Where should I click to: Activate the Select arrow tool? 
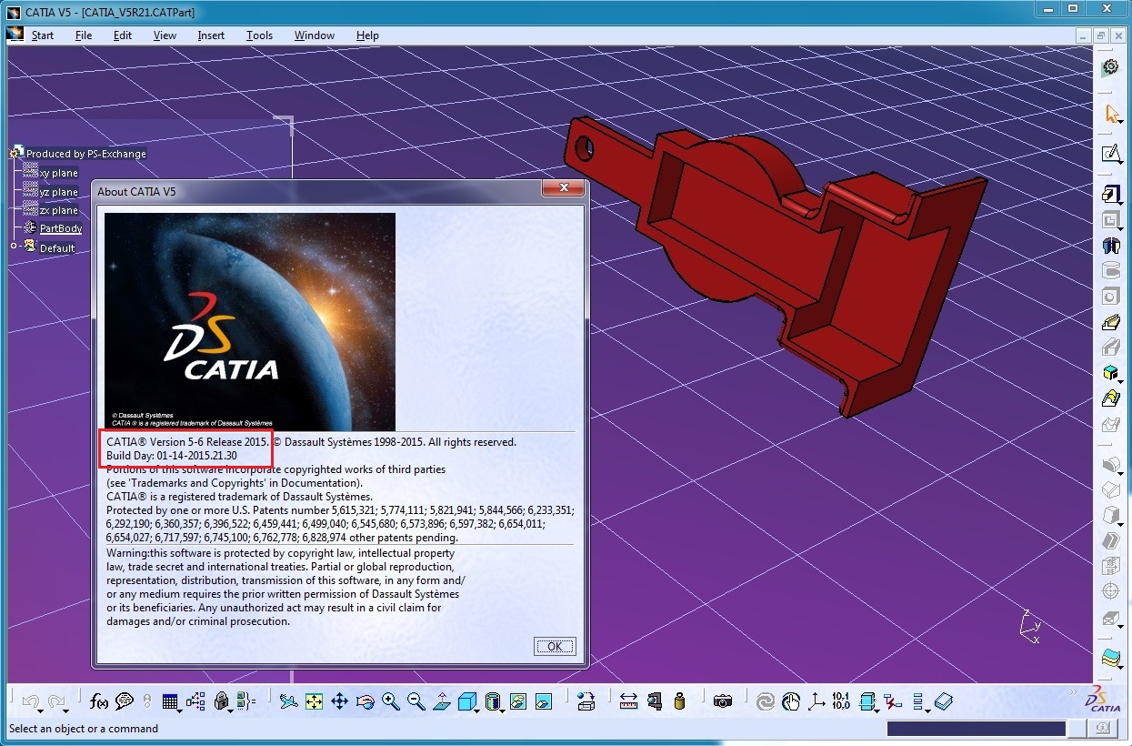tap(1111, 114)
